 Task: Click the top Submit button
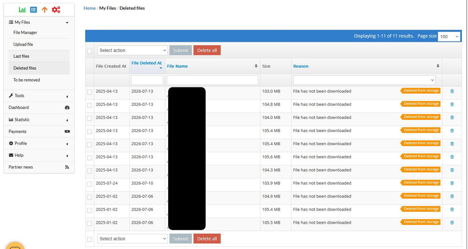181,50
